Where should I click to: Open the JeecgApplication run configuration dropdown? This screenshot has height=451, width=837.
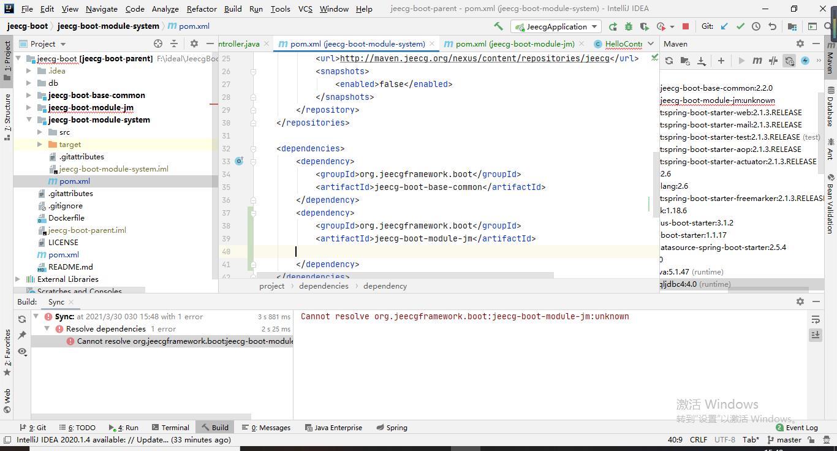pos(556,26)
